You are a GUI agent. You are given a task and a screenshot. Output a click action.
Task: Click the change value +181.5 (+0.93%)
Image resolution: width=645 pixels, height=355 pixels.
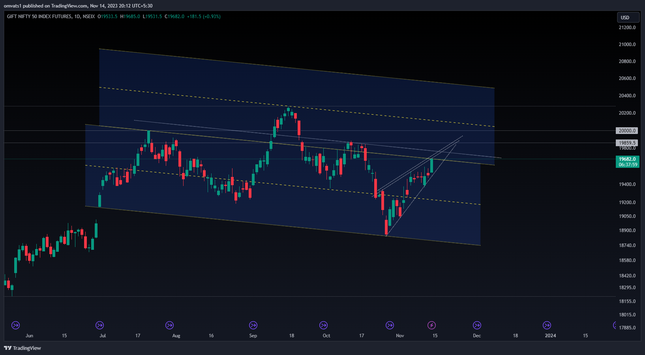click(x=204, y=17)
